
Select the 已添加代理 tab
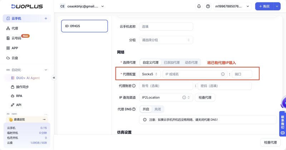point(172,62)
